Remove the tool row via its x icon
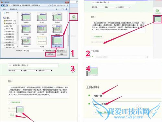162x122 pixels. (147, 57)
